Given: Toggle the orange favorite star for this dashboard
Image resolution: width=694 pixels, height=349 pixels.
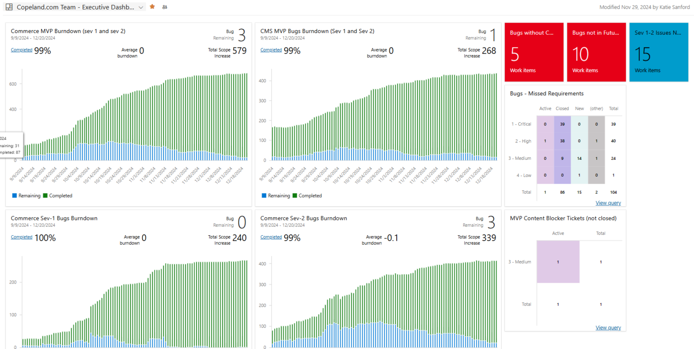Looking at the screenshot, I should coord(152,7).
